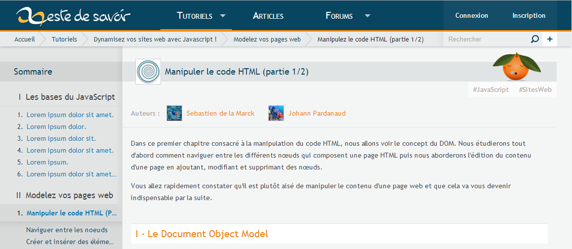The width and height of the screenshot is (572, 249).
Task: Open 'Les bases du JavaScript' part heading
Action: 70,97
